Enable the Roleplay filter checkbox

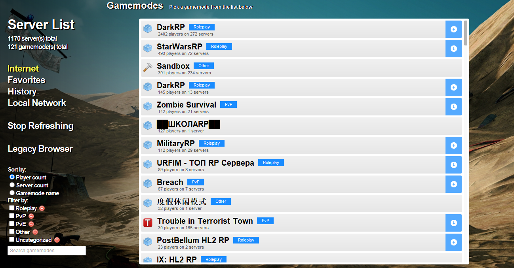pos(12,208)
